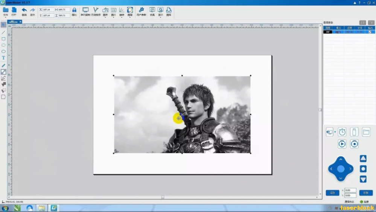Viewport: 376px width, 212px height.
Task: Move laser head right on d-pad
Action: coord(350,169)
